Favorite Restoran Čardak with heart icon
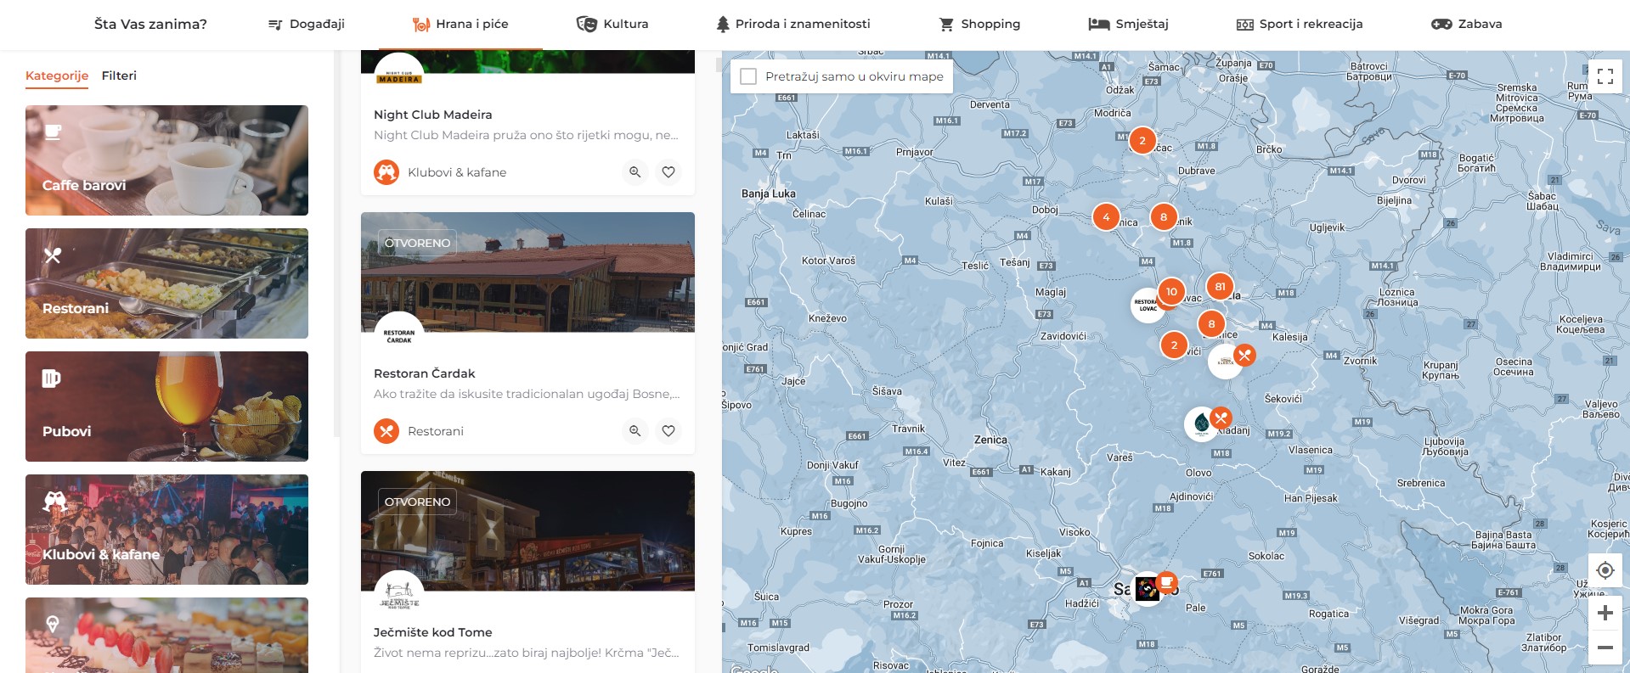The height and width of the screenshot is (673, 1630). [668, 431]
